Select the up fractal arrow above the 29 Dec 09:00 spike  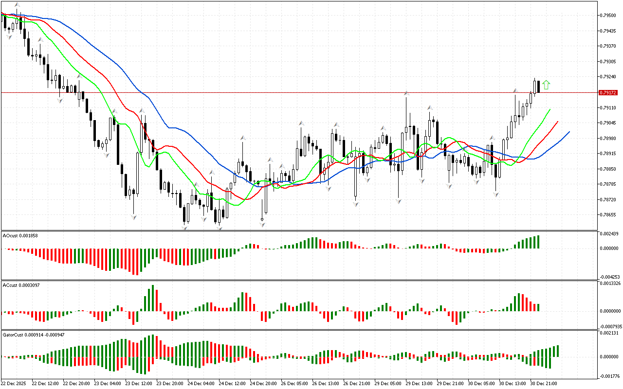(x=406, y=93)
